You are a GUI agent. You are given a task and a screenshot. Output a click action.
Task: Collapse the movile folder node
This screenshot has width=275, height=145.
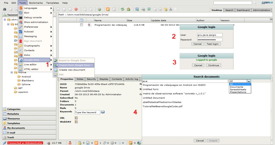12,72
